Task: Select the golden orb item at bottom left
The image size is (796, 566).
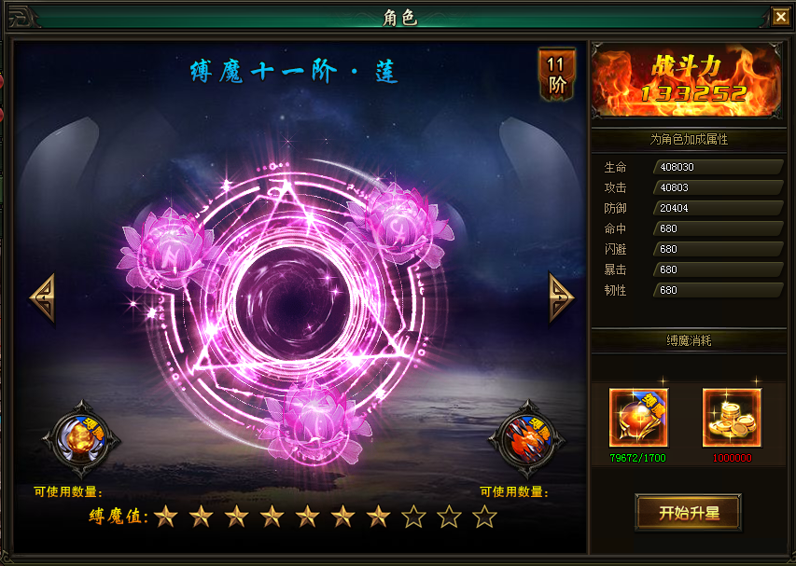Action: (80, 439)
